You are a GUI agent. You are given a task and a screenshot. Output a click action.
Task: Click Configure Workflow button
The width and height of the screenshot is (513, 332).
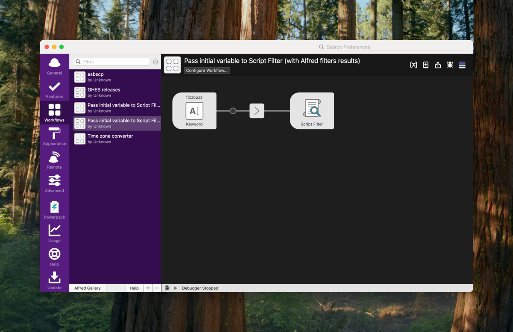(207, 70)
